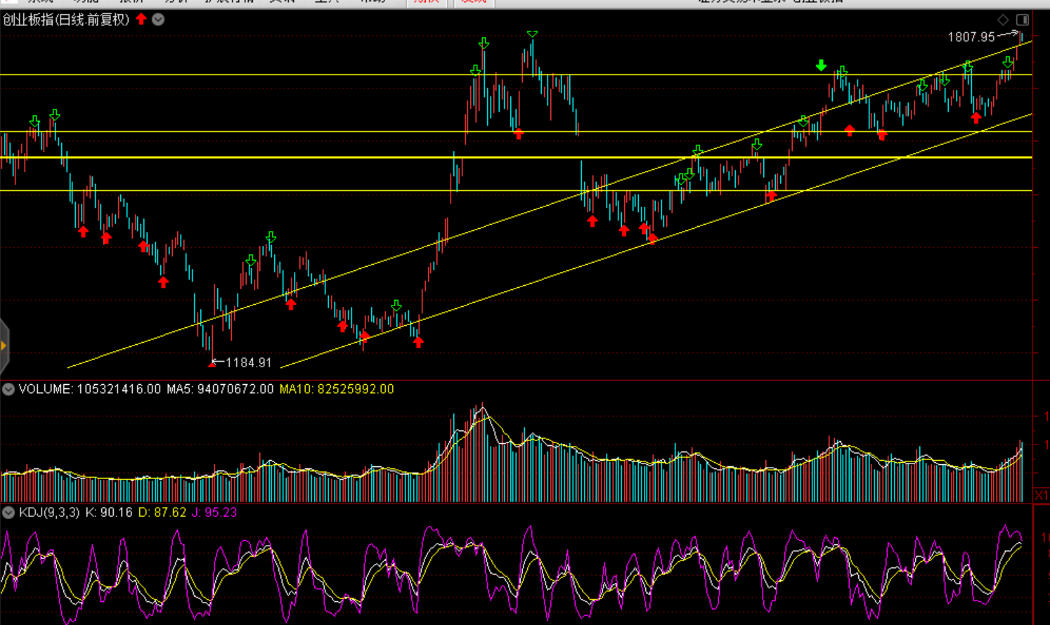Click the white MA5 volume label
Viewport: 1050px width, 625px height.
pos(220,389)
